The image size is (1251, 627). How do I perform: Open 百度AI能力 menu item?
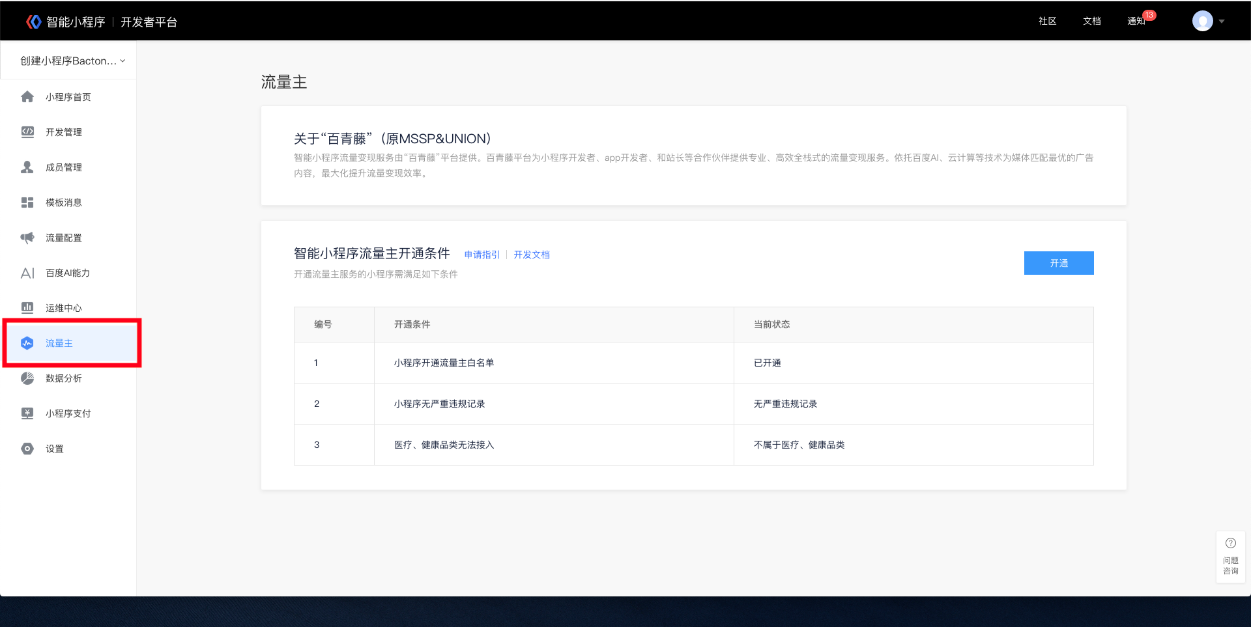pos(68,273)
